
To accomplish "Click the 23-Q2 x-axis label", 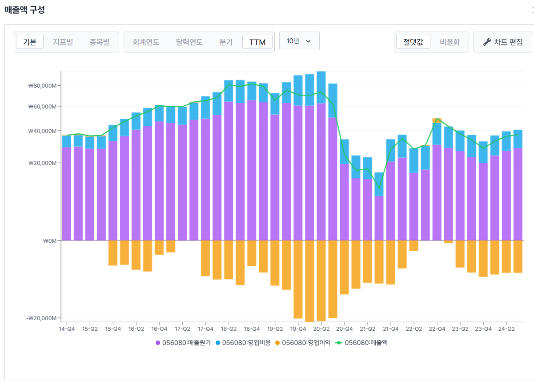I will pos(460,329).
